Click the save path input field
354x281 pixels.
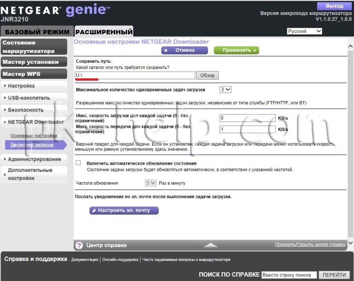(x=135, y=75)
